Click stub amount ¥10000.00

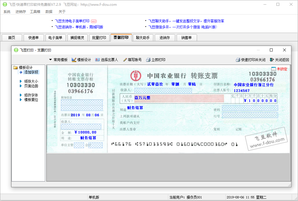(85, 132)
